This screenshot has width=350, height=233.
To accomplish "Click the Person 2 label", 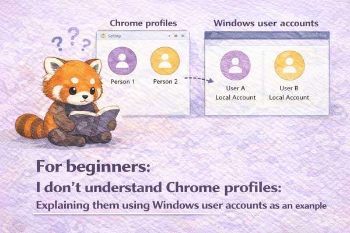I will pos(166,82).
